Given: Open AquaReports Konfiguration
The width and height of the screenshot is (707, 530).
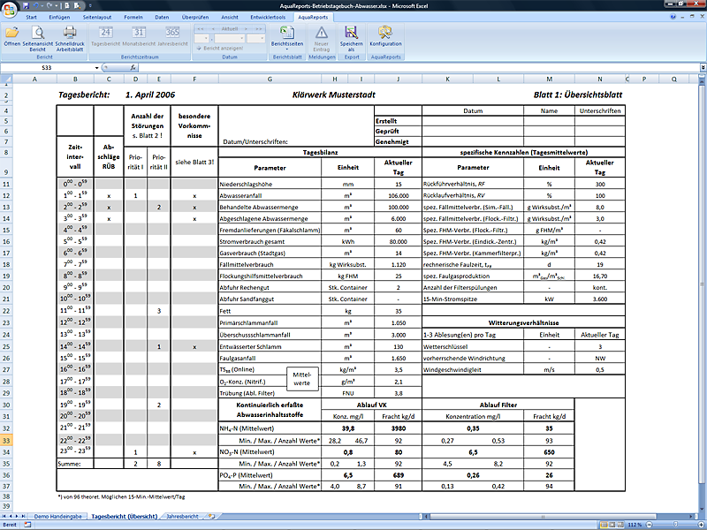Looking at the screenshot, I should coord(385,36).
